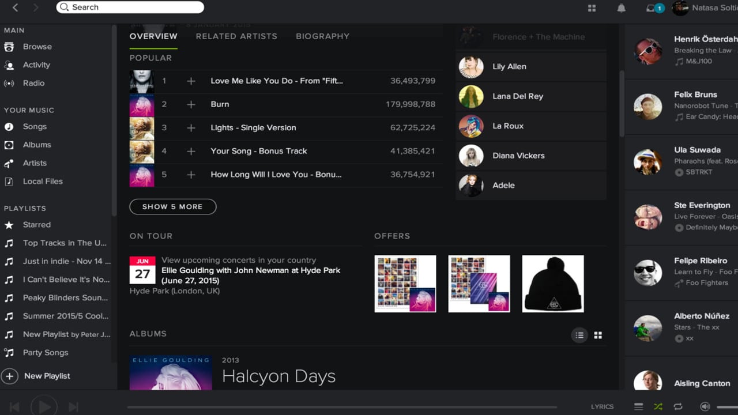Go to Albums in Your Music
The width and height of the screenshot is (738, 415).
[x=37, y=145]
